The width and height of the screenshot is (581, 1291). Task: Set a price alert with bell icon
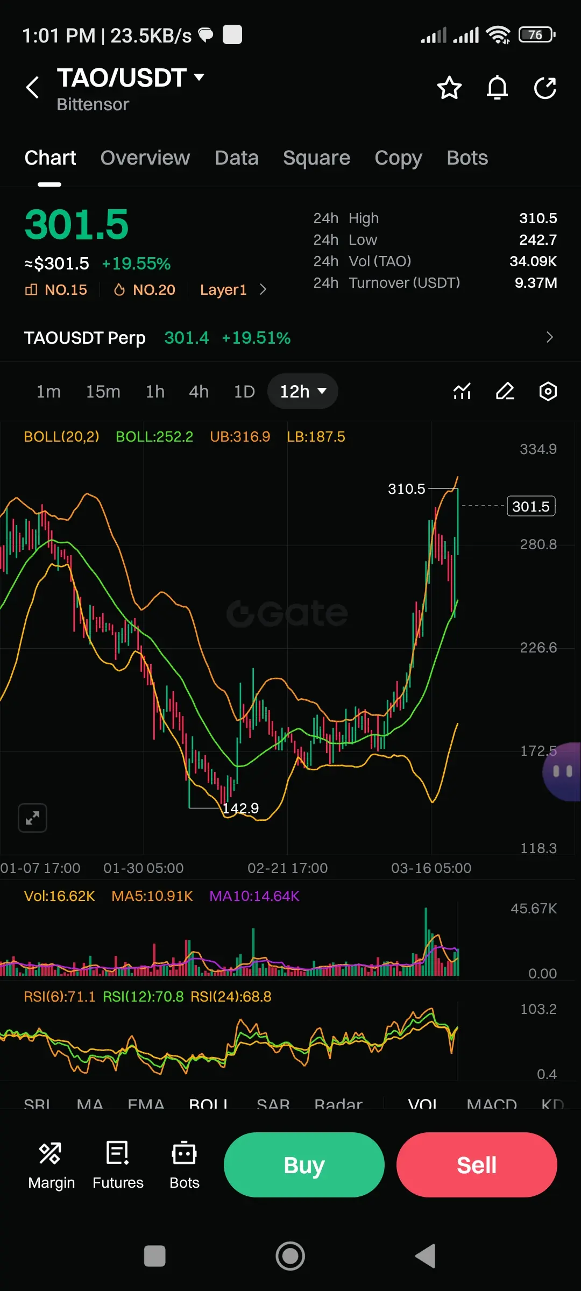497,88
